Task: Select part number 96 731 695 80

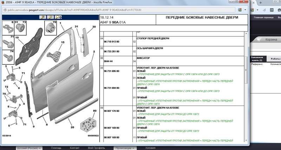Action: (x=111, y=71)
